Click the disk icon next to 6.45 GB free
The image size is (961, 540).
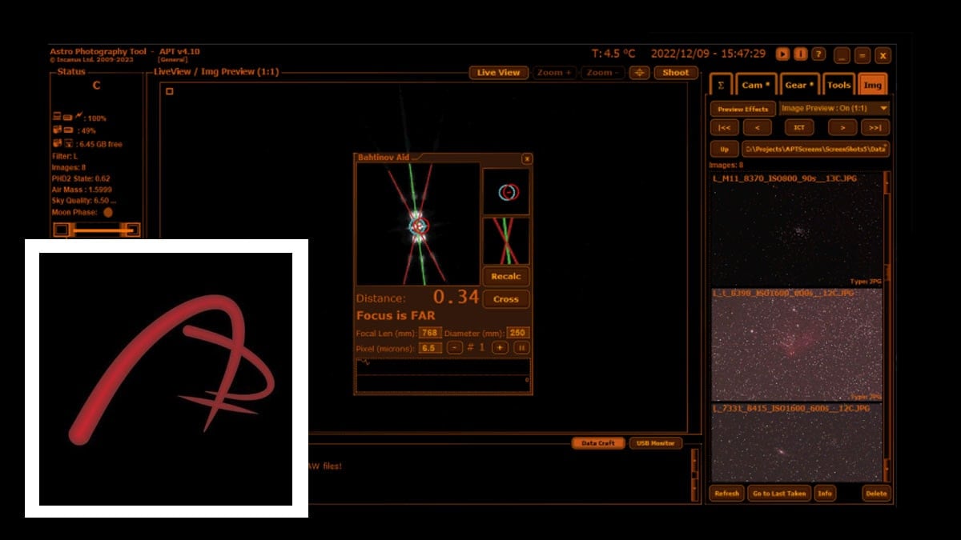pyautogui.click(x=70, y=142)
